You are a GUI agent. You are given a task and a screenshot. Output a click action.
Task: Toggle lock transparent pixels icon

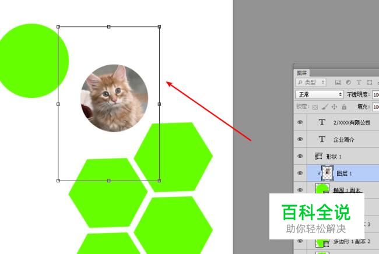coord(315,107)
